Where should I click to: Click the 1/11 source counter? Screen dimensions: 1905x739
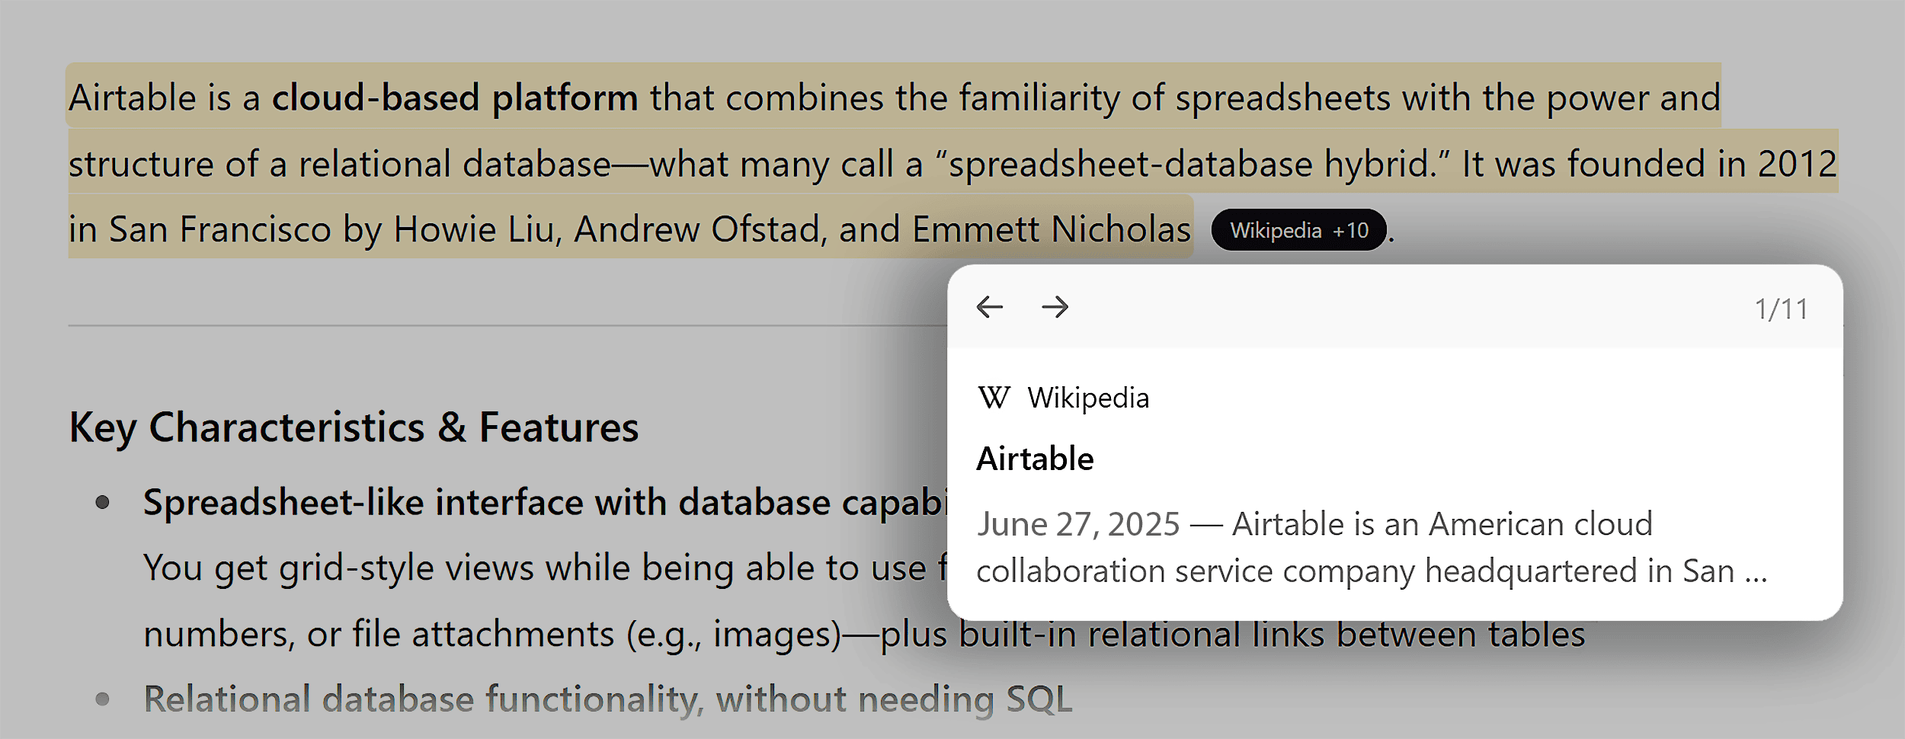pyautogui.click(x=1781, y=309)
